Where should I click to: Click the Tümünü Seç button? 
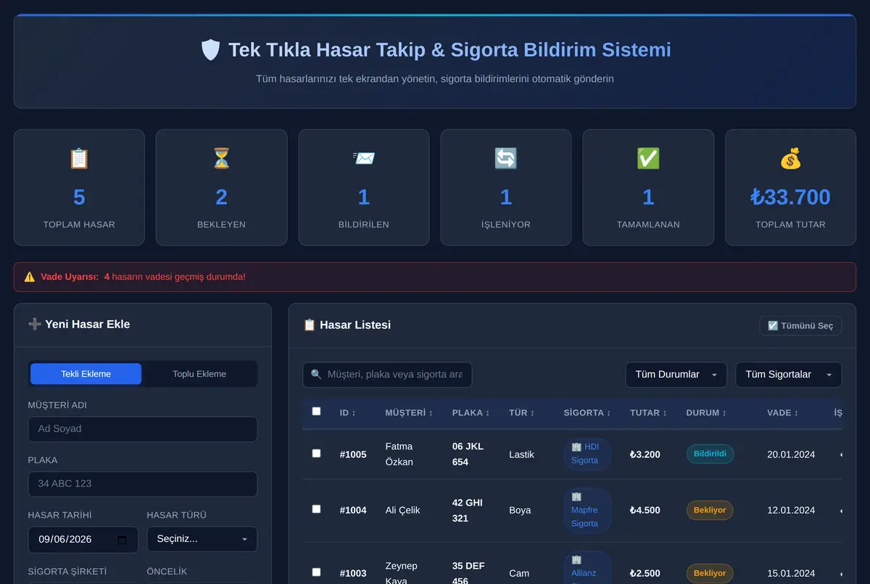(800, 326)
